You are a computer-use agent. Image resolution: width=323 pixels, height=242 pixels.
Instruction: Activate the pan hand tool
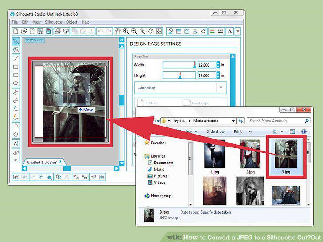(118, 31)
